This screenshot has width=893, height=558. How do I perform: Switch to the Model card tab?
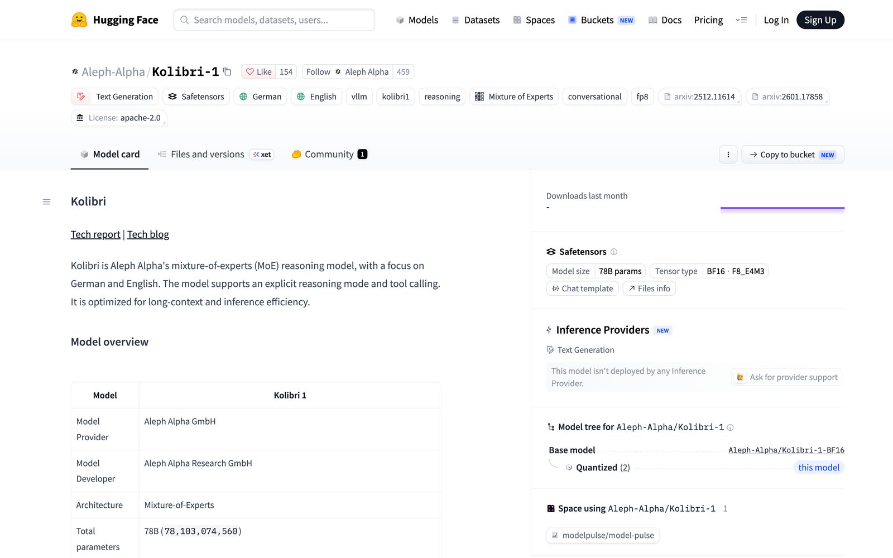click(x=109, y=155)
